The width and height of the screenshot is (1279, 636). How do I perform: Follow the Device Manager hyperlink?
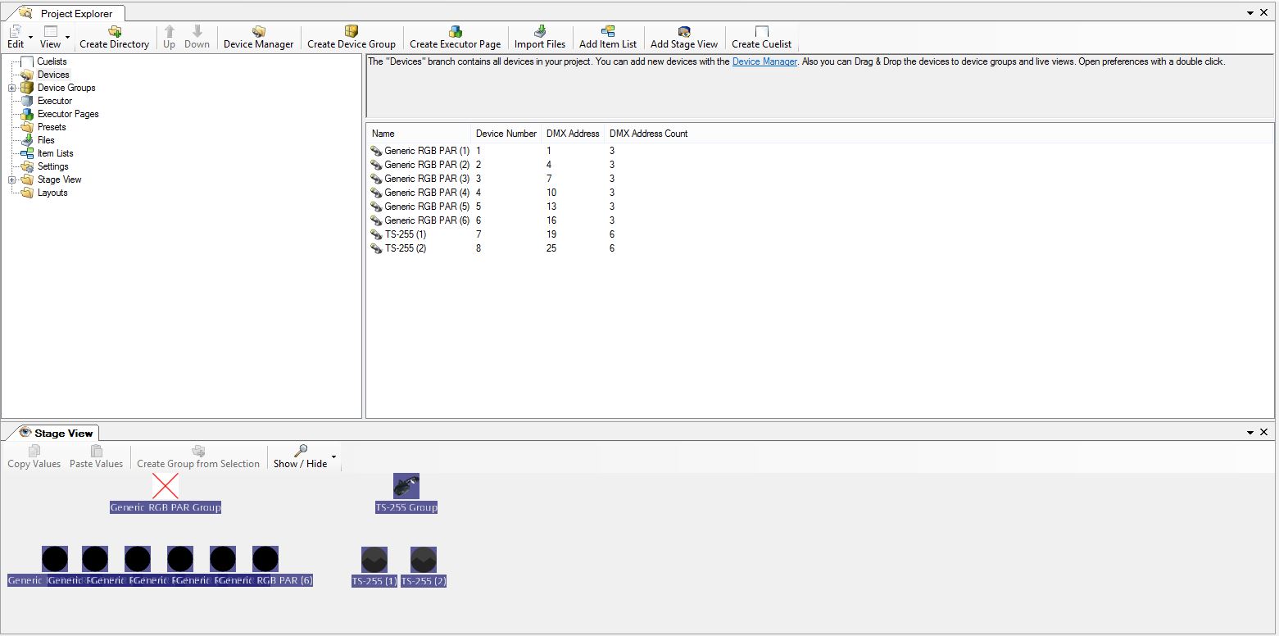click(764, 61)
